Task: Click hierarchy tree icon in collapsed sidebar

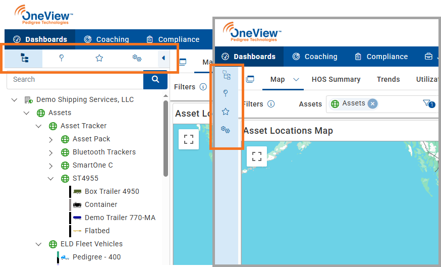Action: (x=227, y=75)
